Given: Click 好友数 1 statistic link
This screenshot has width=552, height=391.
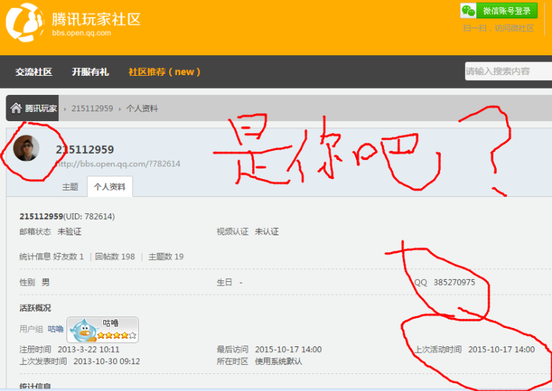Looking at the screenshot, I should [69, 257].
